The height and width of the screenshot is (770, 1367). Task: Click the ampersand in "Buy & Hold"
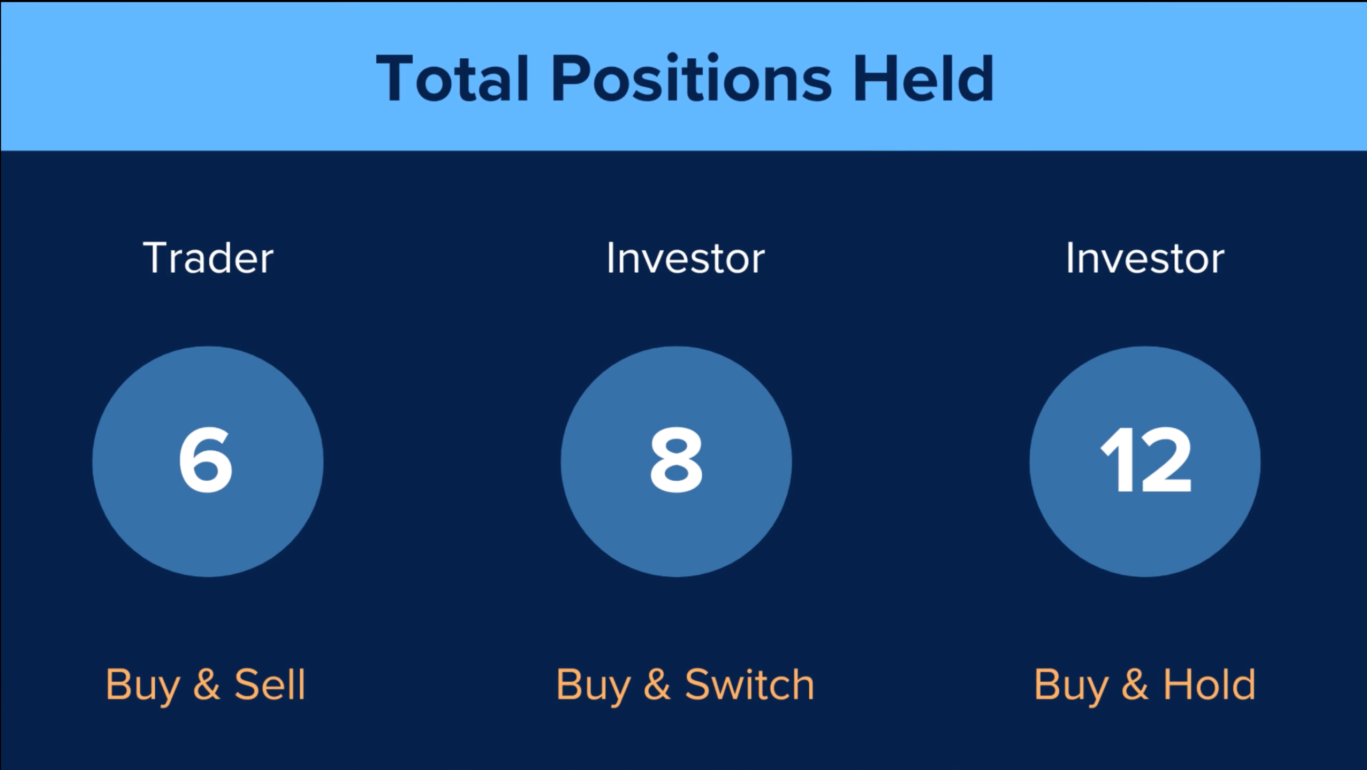click(x=1135, y=684)
